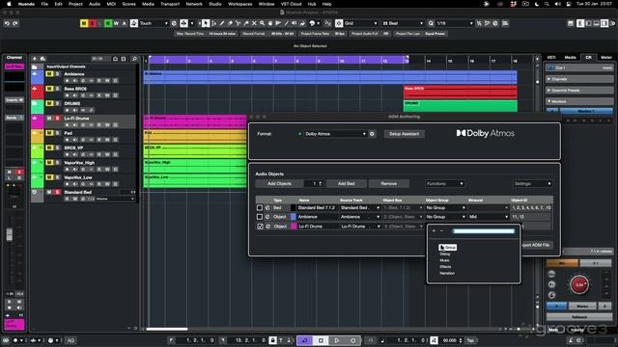Screen dimensions: 618x347
Task: Click the minus icon in group popup
Action: click(x=441, y=231)
